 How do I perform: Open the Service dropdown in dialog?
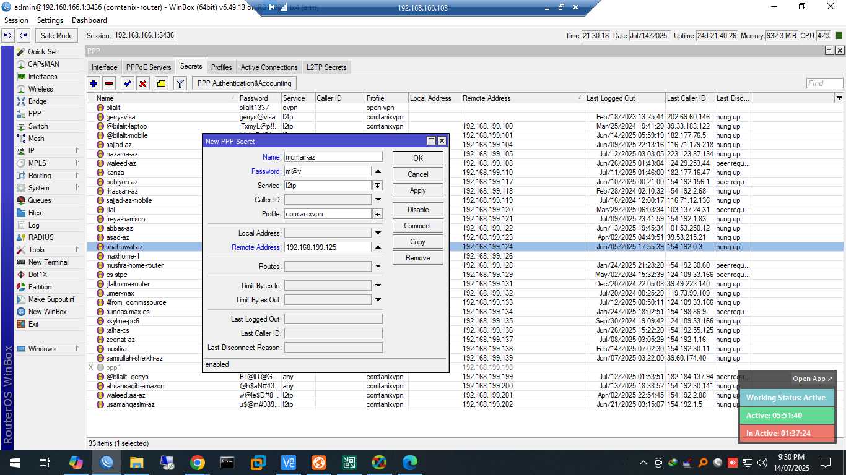tap(377, 186)
